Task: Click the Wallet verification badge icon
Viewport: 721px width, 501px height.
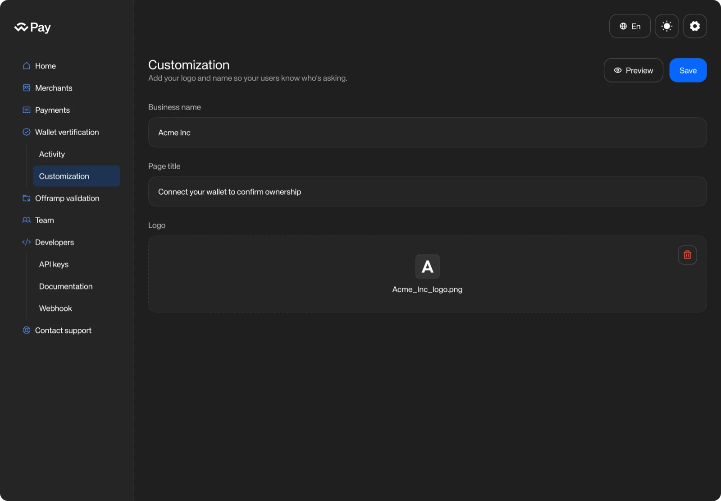Action: (x=27, y=132)
